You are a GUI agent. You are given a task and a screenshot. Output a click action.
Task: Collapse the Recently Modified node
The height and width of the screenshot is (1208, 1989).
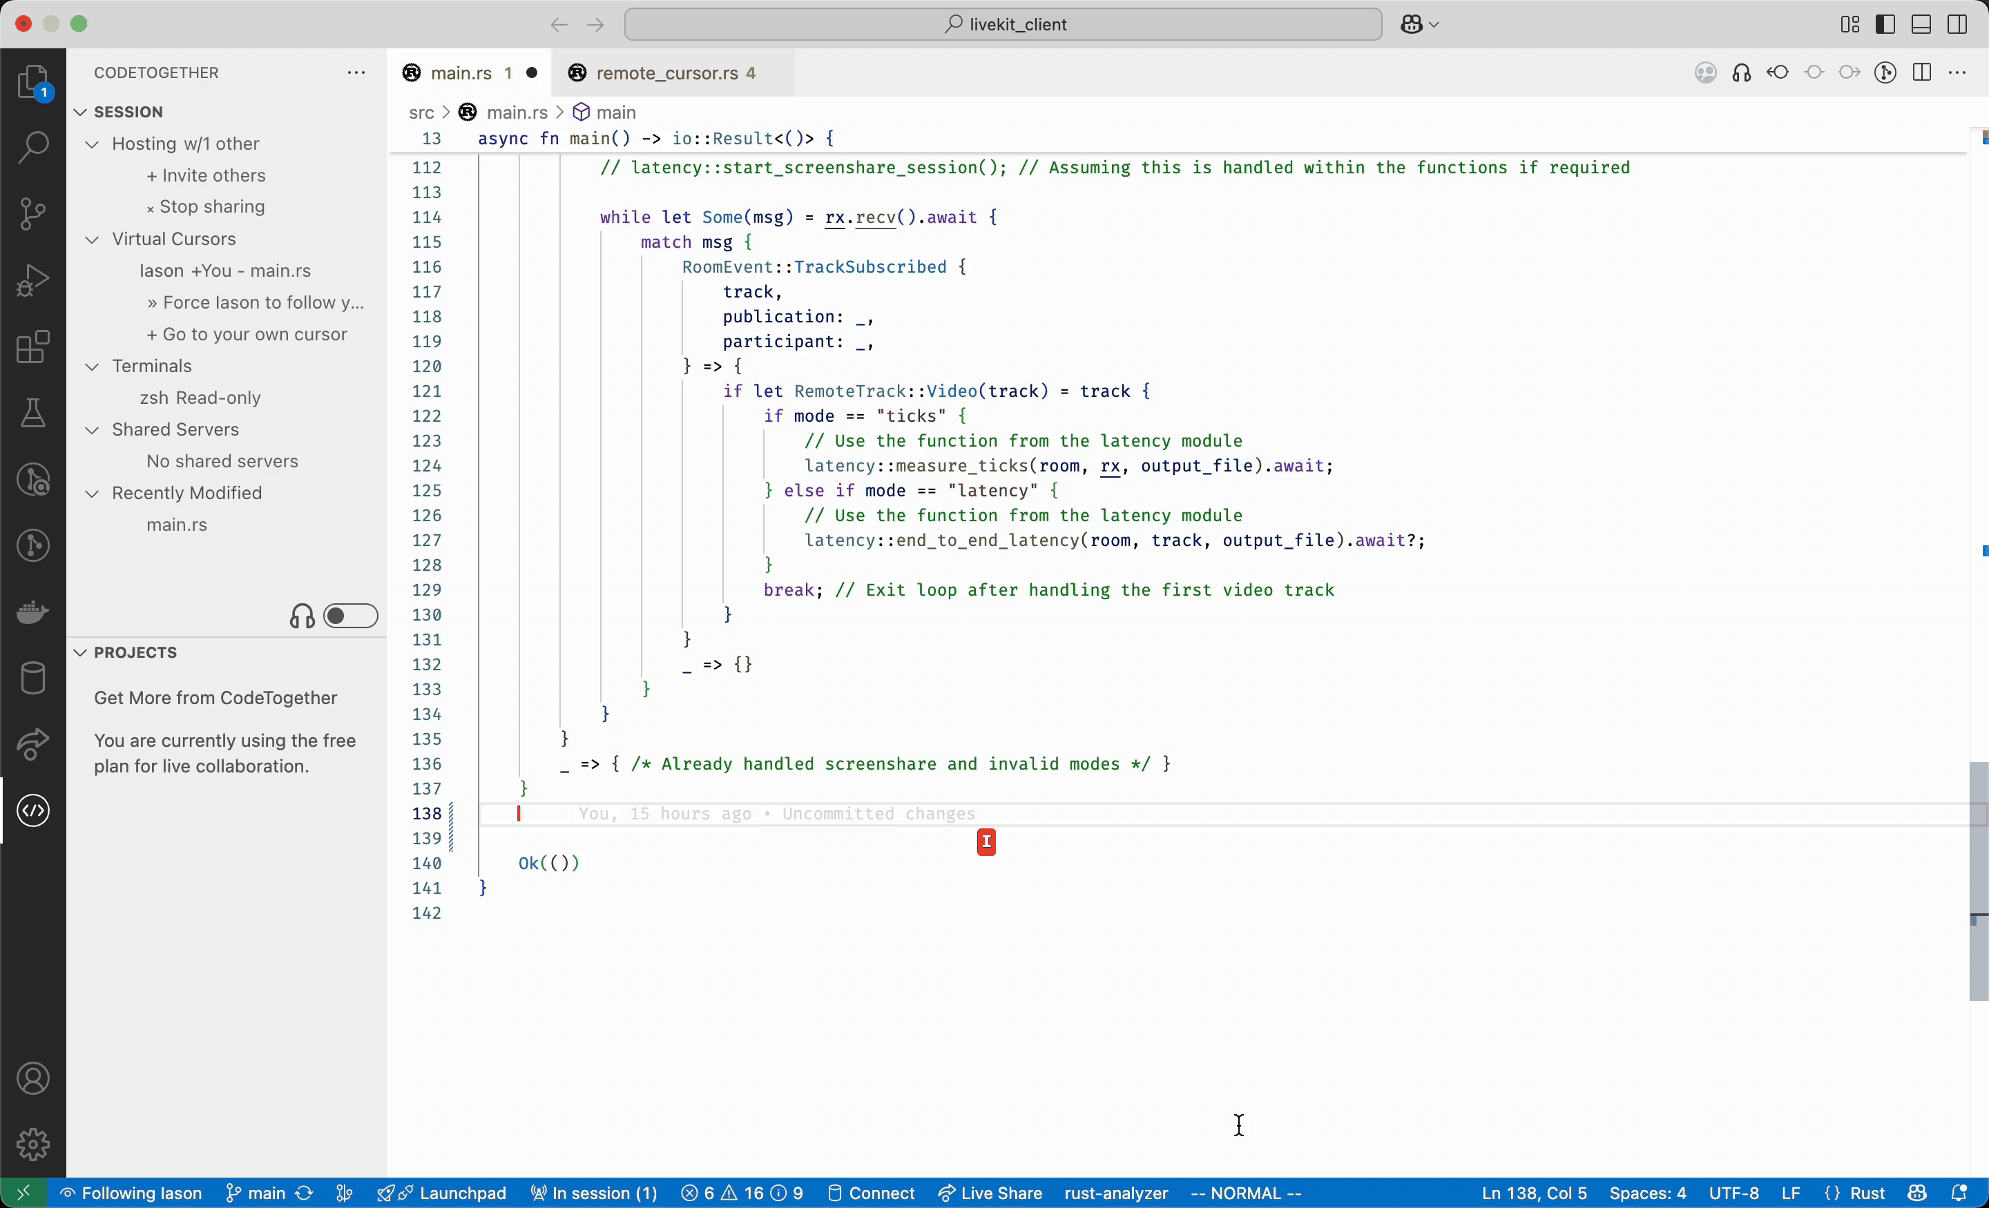(x=93, y=493)
